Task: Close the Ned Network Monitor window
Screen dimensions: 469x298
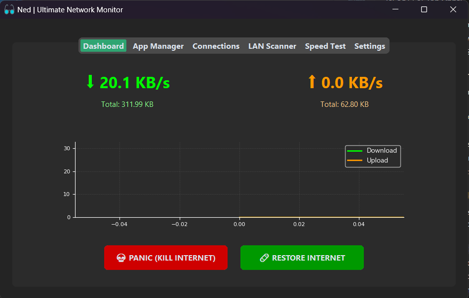Action: (x=453, y=9)
